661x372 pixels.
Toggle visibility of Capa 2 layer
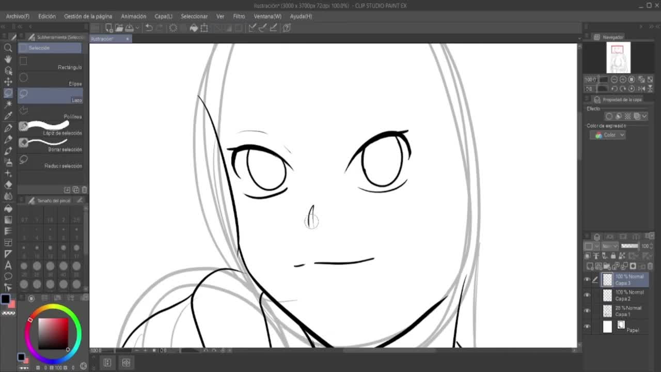(587, 295)
